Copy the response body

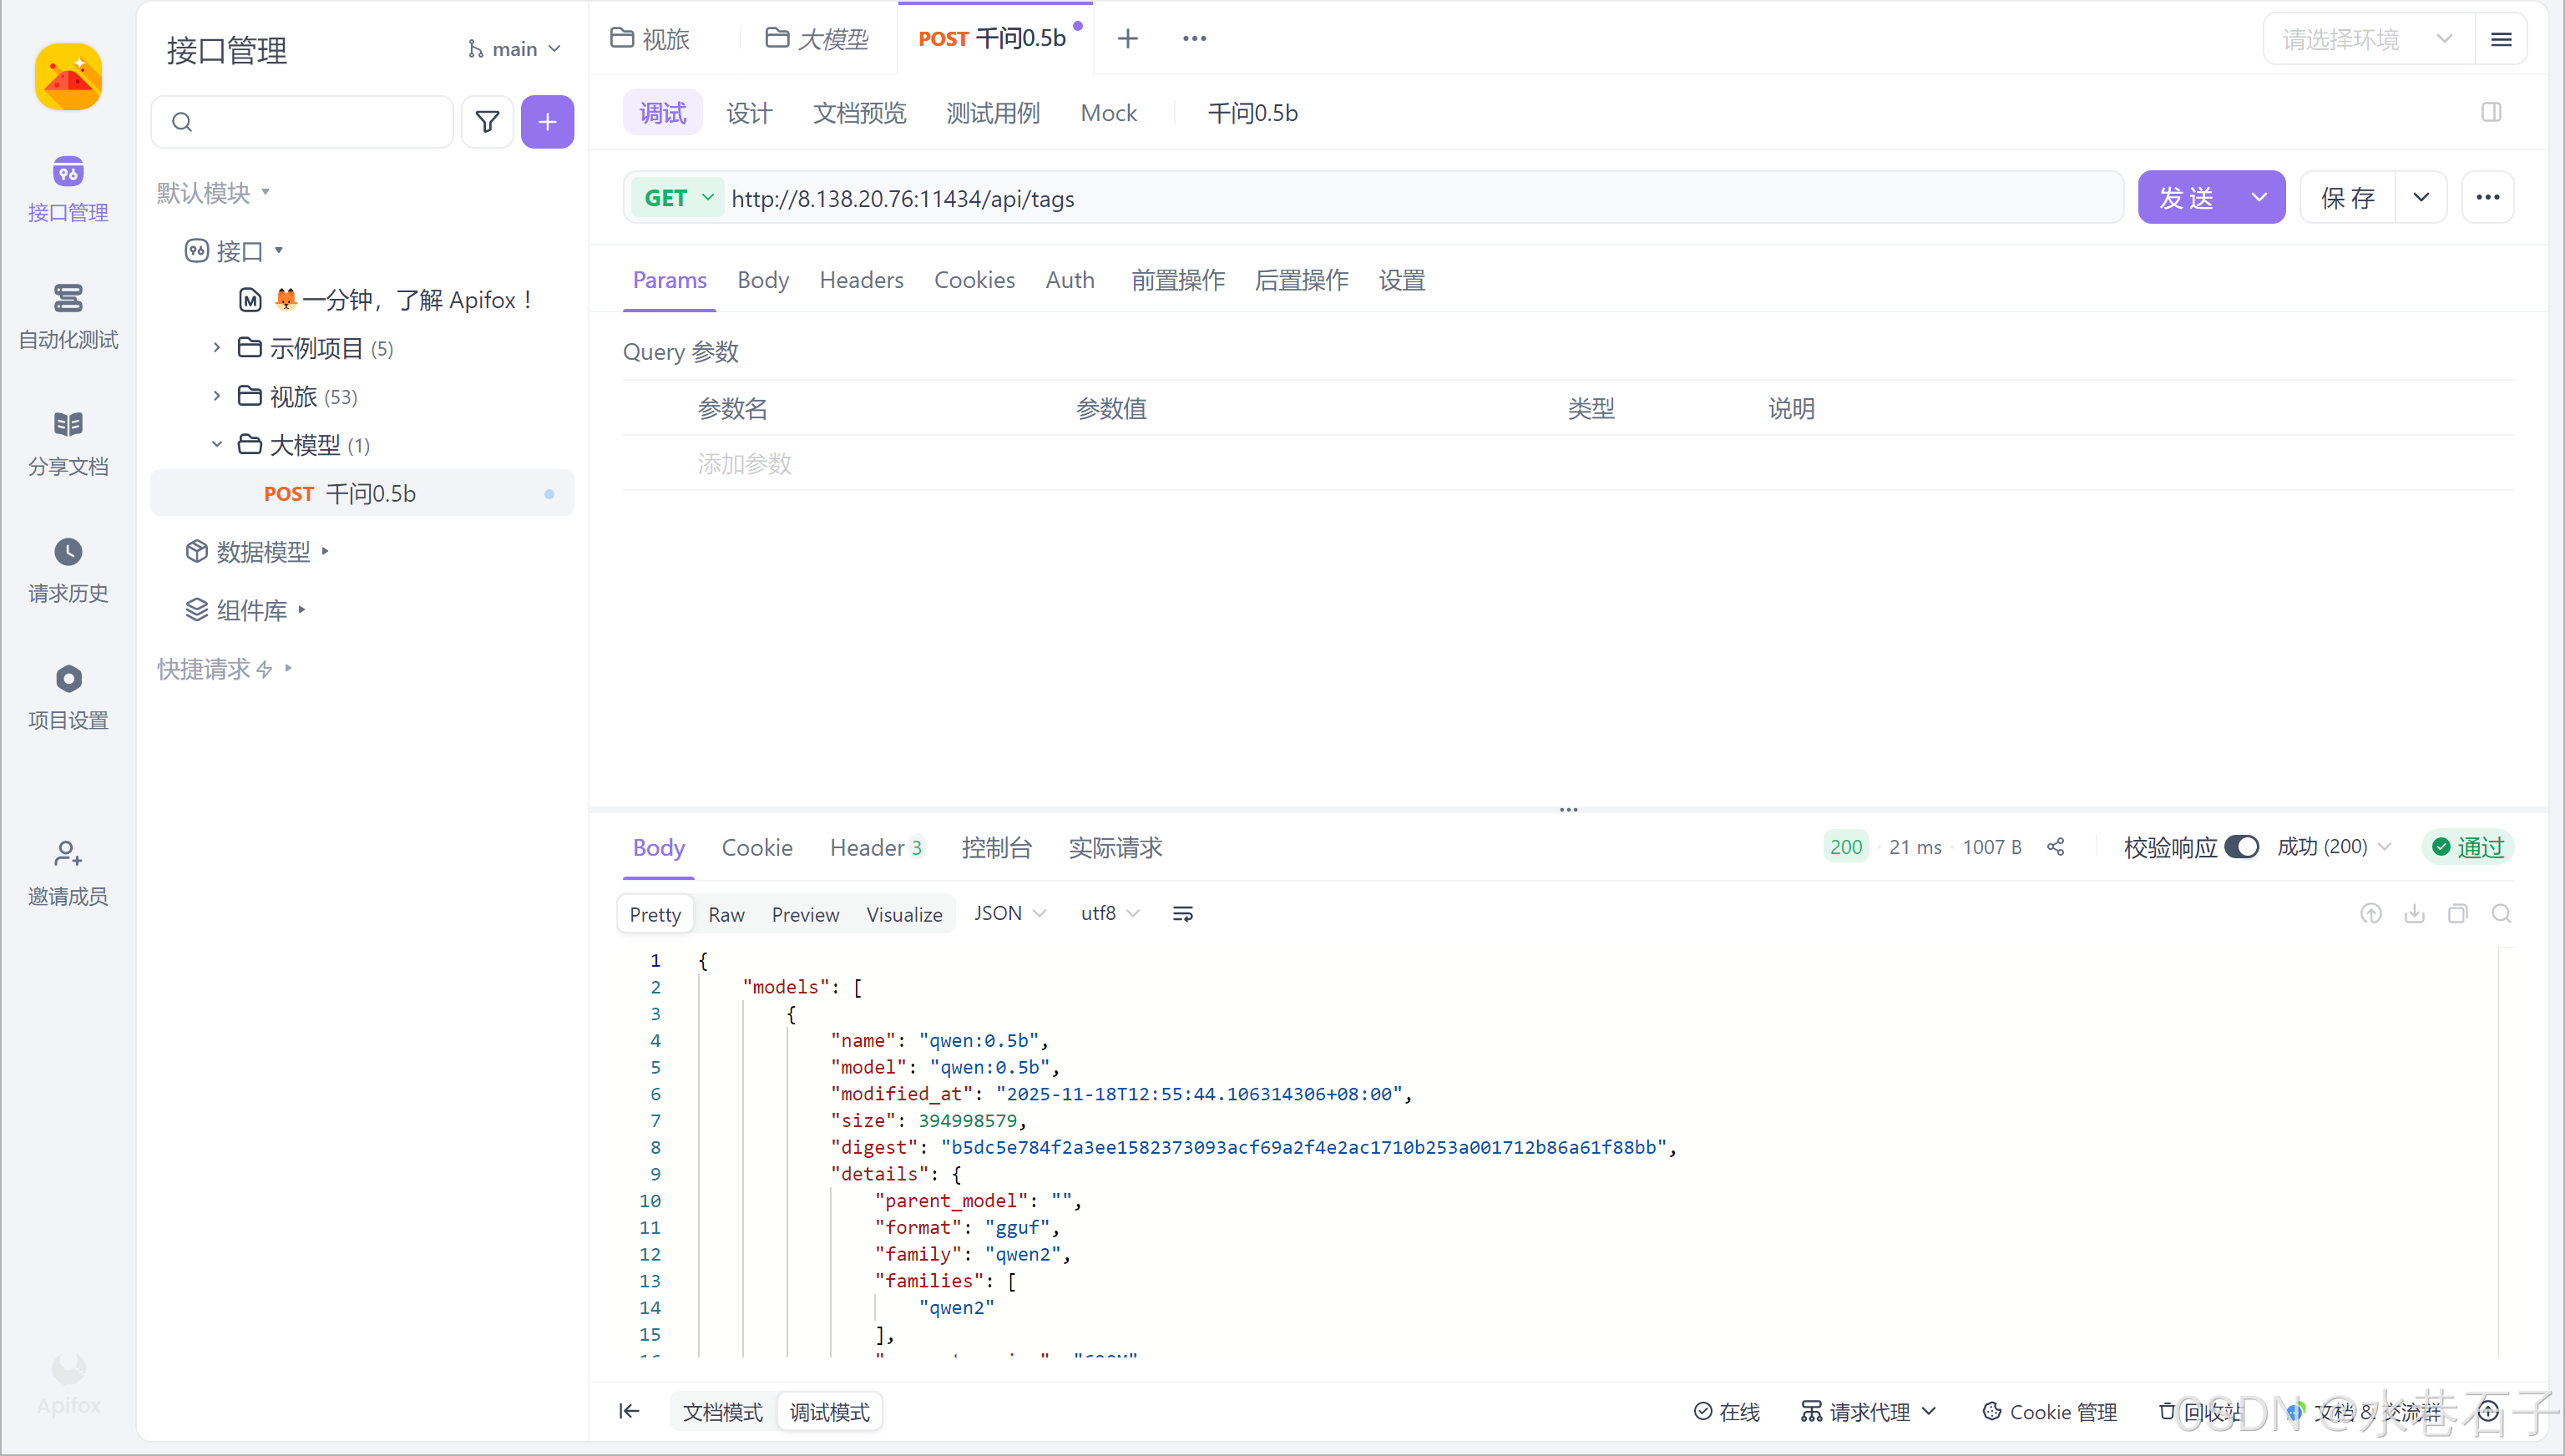(2458, 913)
